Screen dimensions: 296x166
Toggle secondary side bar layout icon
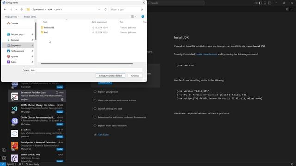point(270,3)
